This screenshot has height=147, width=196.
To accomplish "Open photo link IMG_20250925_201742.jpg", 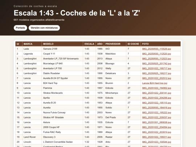I will (x=156, y=64).
